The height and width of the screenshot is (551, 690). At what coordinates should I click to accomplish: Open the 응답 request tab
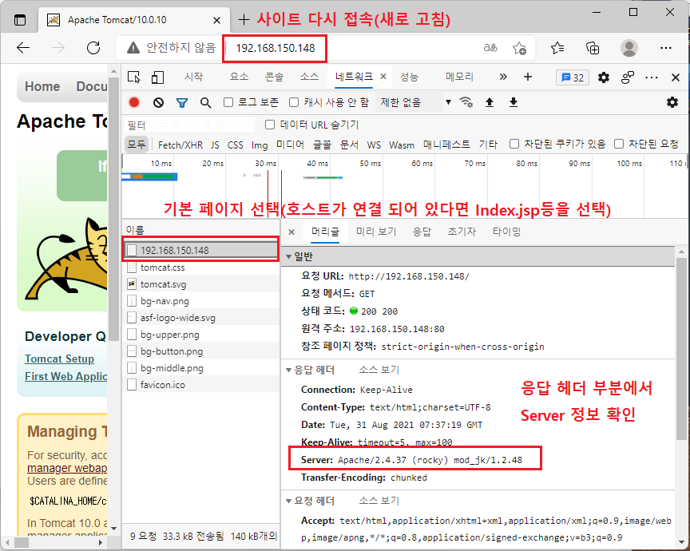click(422, 232)
